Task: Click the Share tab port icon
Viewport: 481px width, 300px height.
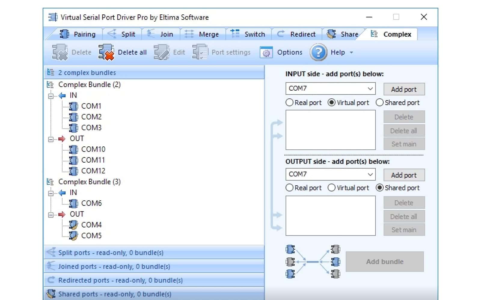Action: pyautogui.click(x=331, y=34)
